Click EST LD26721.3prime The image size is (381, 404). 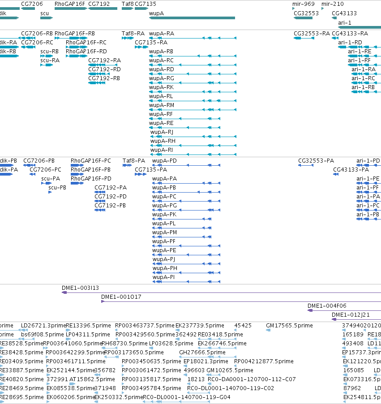click(43, 326)
